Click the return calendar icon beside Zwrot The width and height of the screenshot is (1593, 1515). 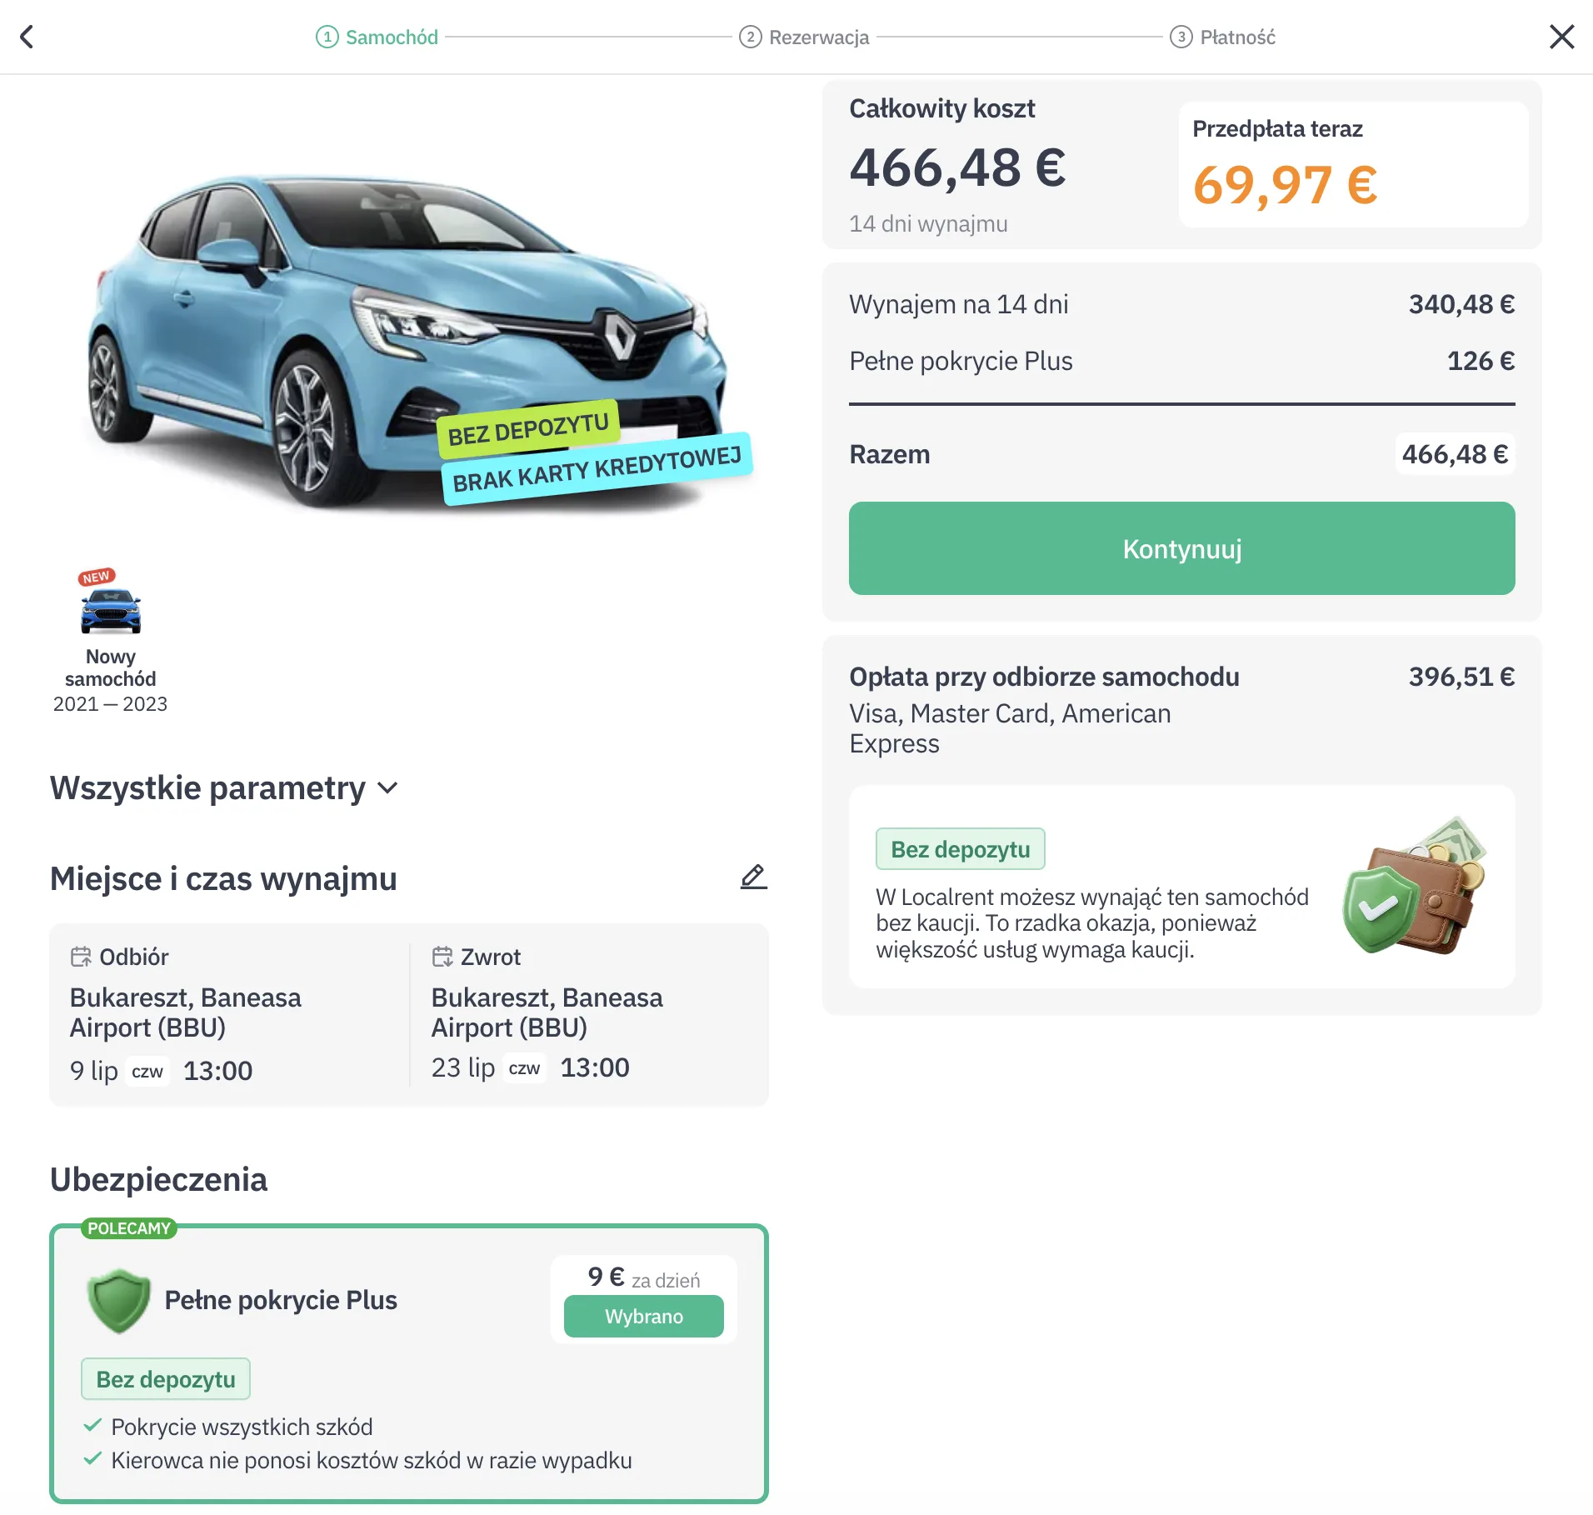pyautogui.click(x=442, y=957)
